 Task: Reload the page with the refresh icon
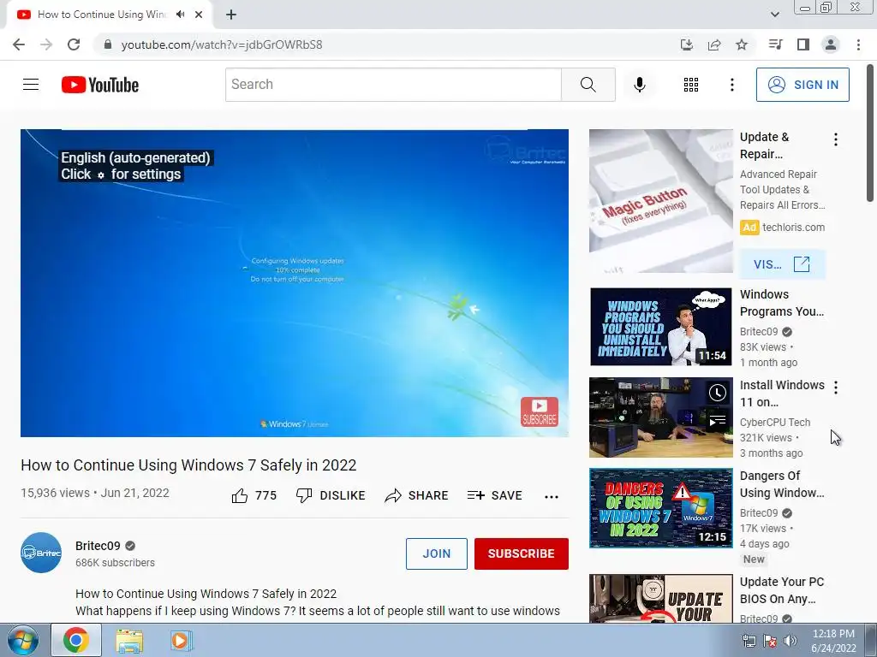pos(74,44)
